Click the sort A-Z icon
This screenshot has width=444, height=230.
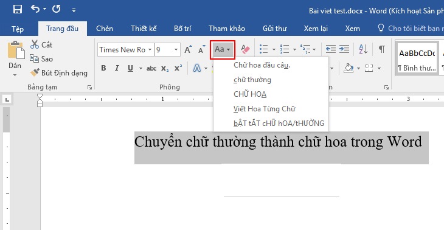pyautogui.click(x=363, y=49)
